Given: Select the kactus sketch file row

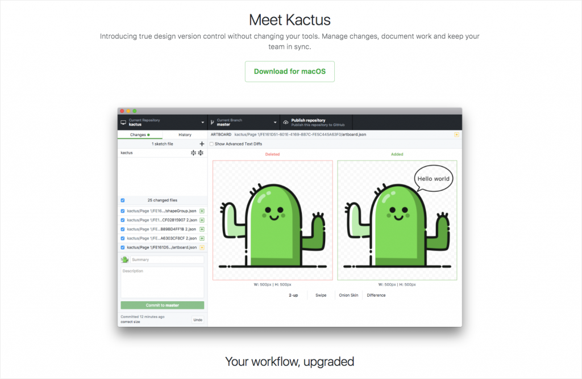Looking at the screenshot, I should [x=162, y=153].
